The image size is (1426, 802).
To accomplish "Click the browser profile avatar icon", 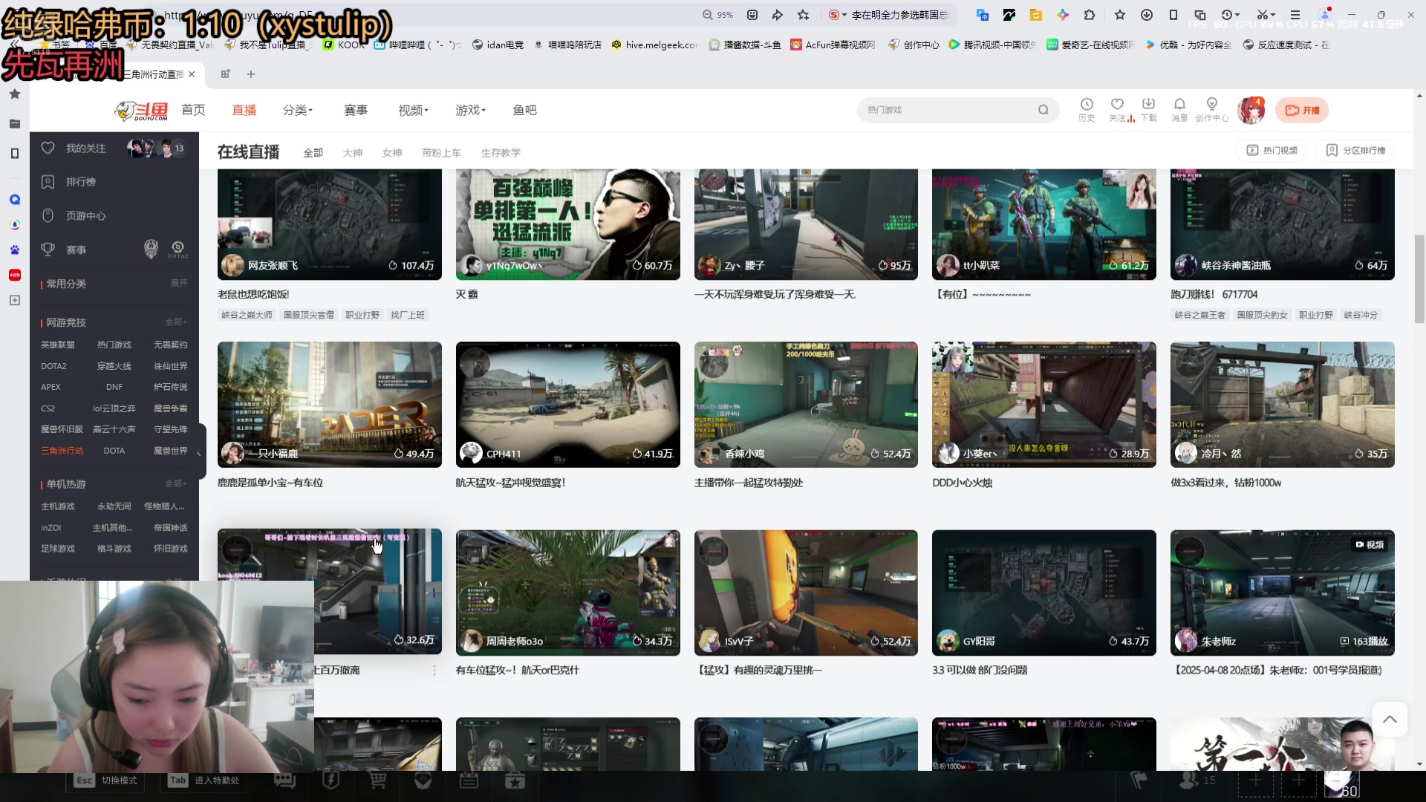I will point(1326,15).
